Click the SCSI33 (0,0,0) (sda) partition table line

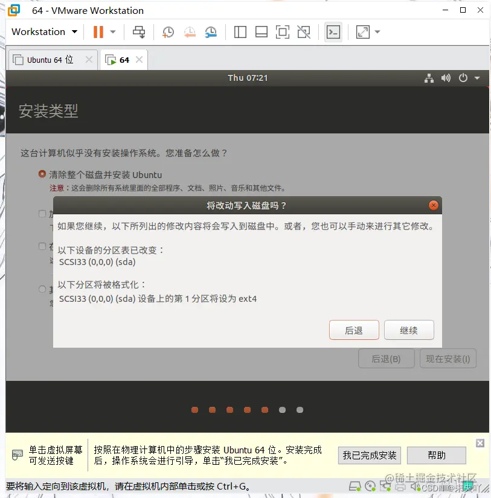click(97, 262)
